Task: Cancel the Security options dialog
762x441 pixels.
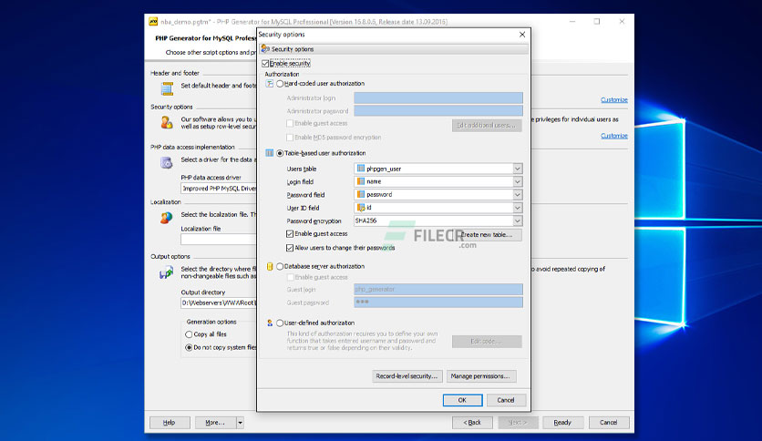Action: coord(505,400)
